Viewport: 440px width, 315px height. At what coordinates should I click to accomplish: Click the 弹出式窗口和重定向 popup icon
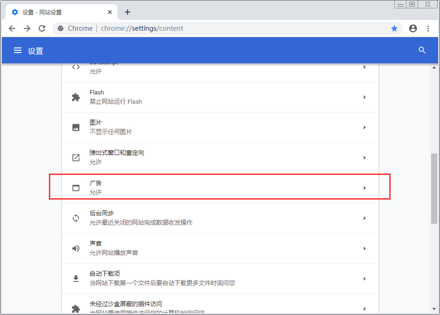(x=76, y=157)
